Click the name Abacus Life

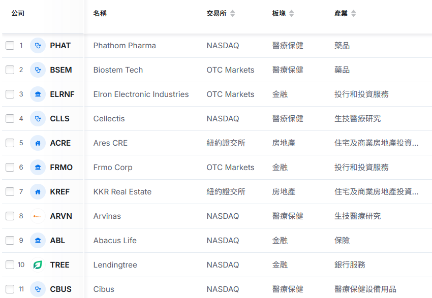115,241
